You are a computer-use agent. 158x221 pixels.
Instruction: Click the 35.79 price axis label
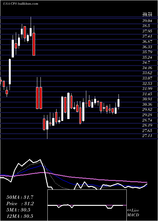[147, 52]
